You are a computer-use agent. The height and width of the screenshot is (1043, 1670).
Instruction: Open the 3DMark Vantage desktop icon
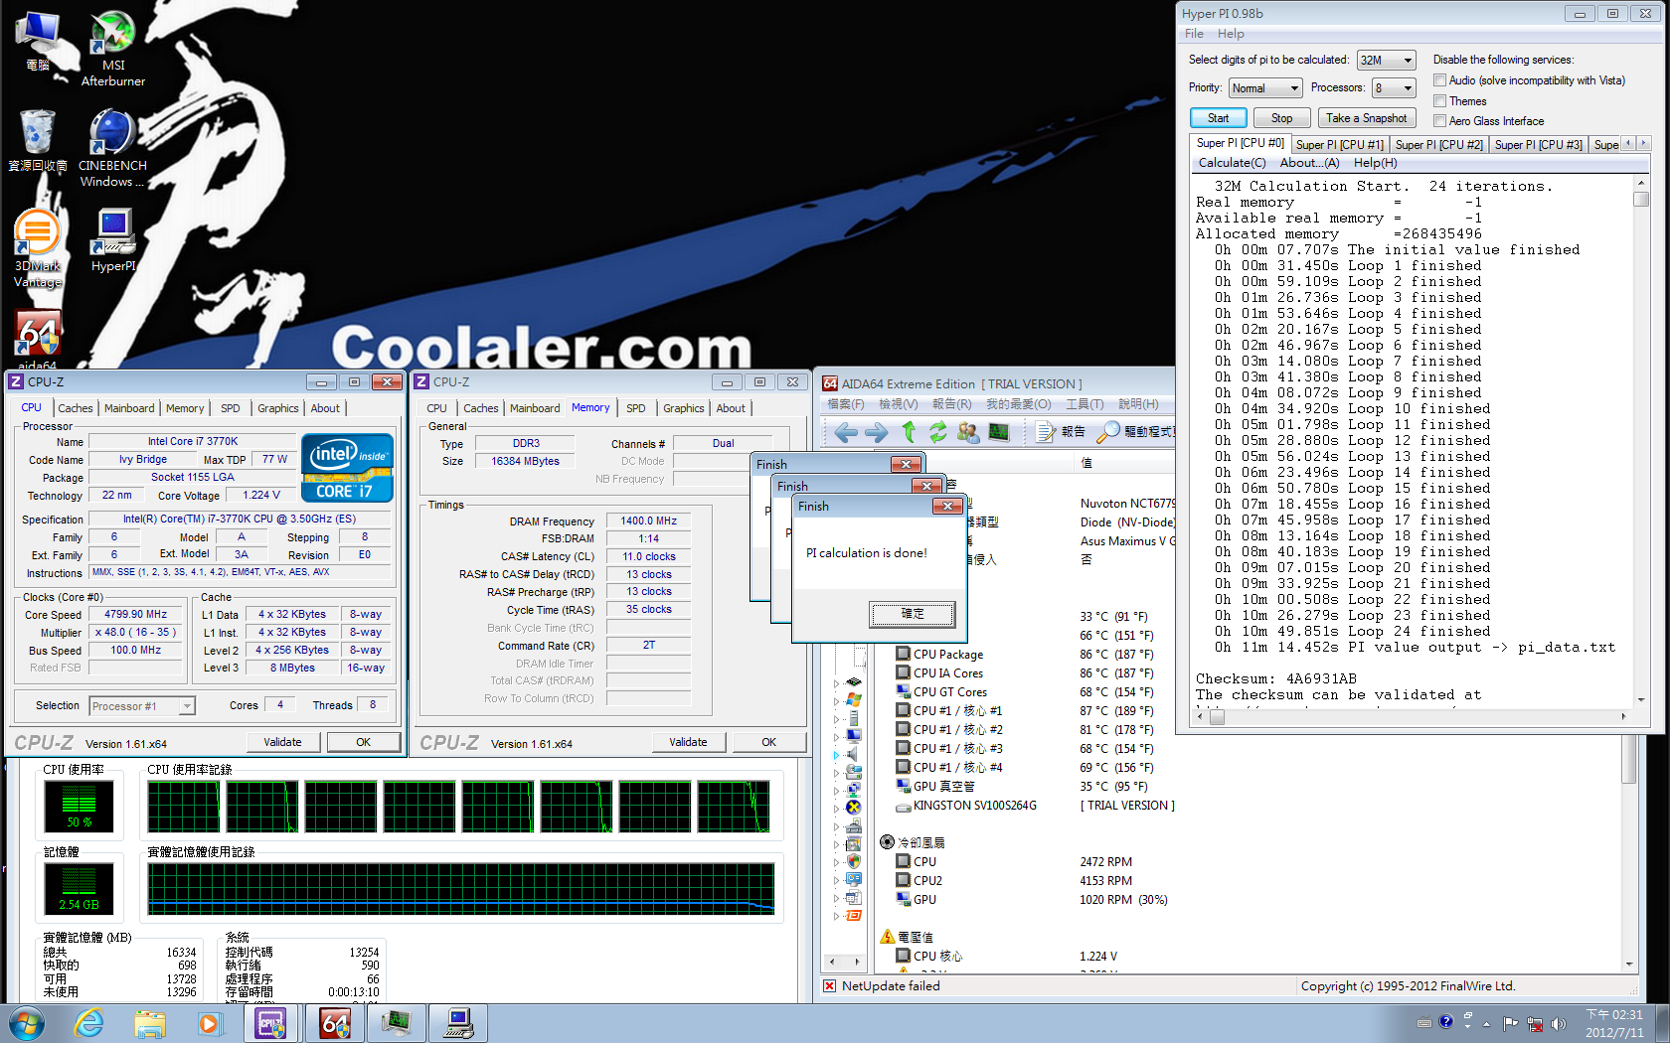pos(38,248)
